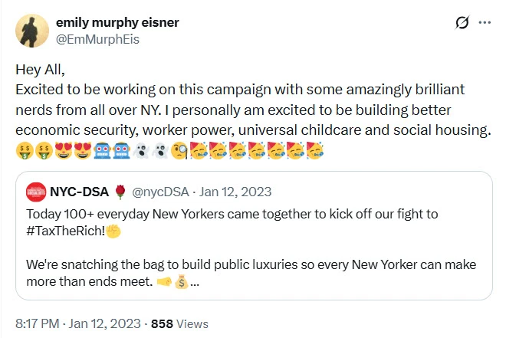Open the NYC-DSA account name
506x338 pixels.
click(79, 192)
